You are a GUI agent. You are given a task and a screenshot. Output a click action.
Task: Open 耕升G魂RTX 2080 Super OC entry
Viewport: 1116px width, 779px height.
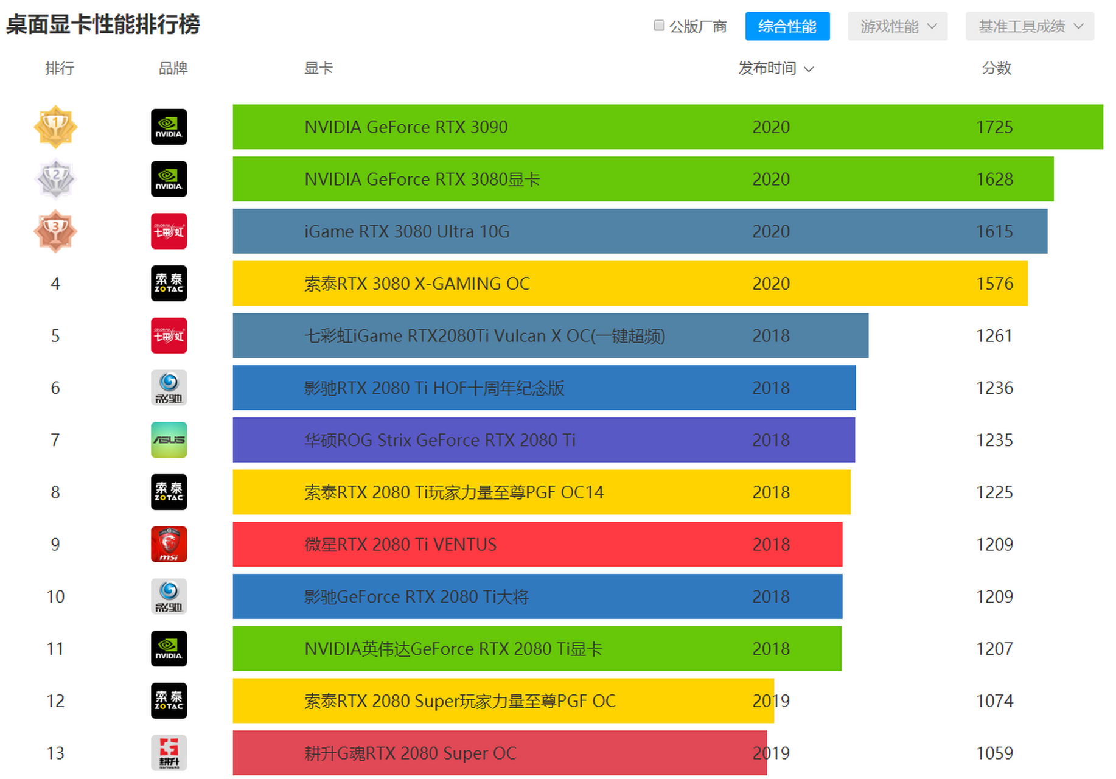pos(500,753)
